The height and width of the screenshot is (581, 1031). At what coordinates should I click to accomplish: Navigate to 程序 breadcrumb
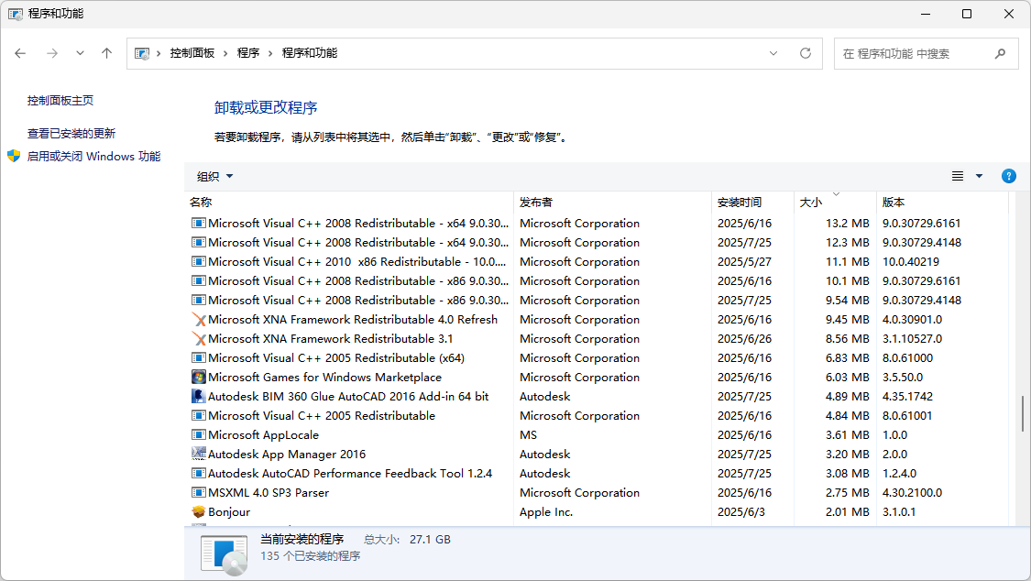pyautogui.click(x=247, y=53)
